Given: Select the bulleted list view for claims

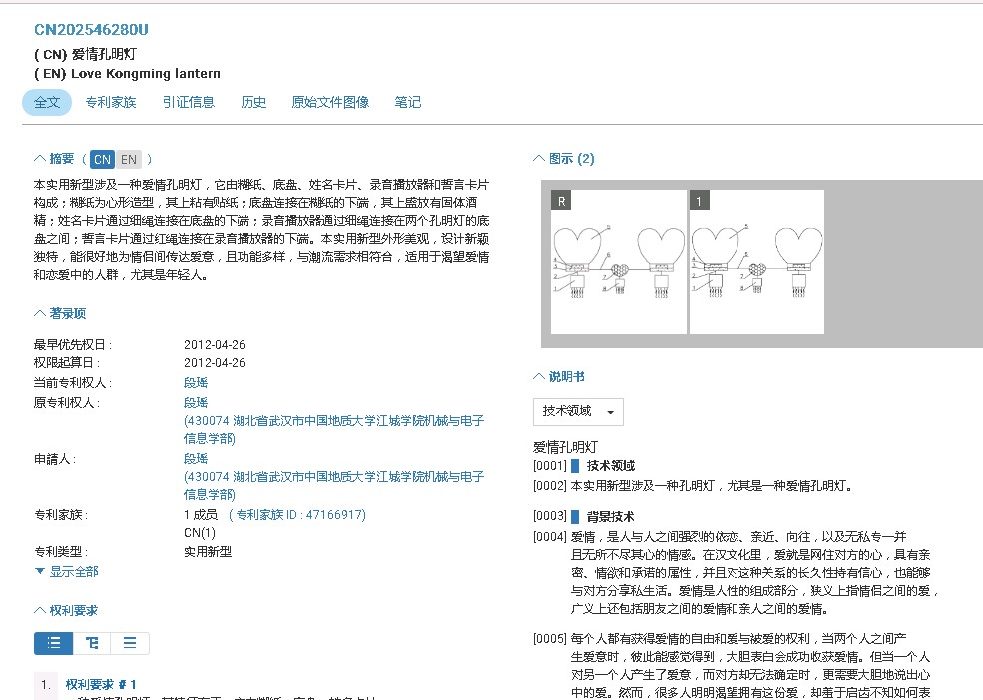Looking at the screenshot, I should [53, 643].
